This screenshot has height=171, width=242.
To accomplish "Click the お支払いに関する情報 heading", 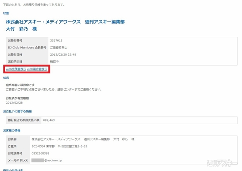I will pyautogui.click(x=17, y=111).
